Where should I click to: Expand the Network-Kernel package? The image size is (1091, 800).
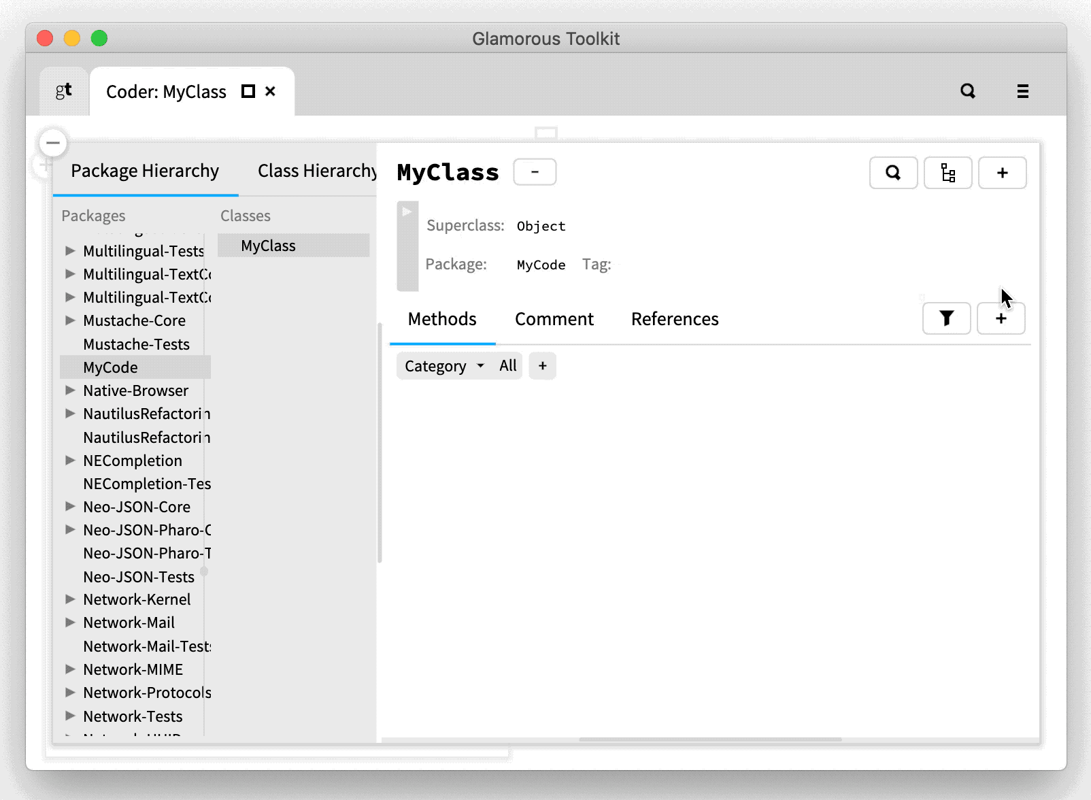click(x=70, y=599)
